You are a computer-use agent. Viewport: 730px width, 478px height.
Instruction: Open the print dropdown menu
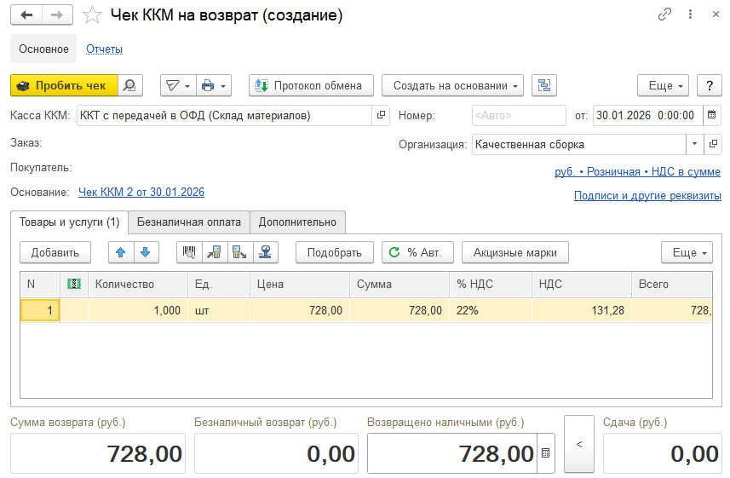click(x=214, y=85)
